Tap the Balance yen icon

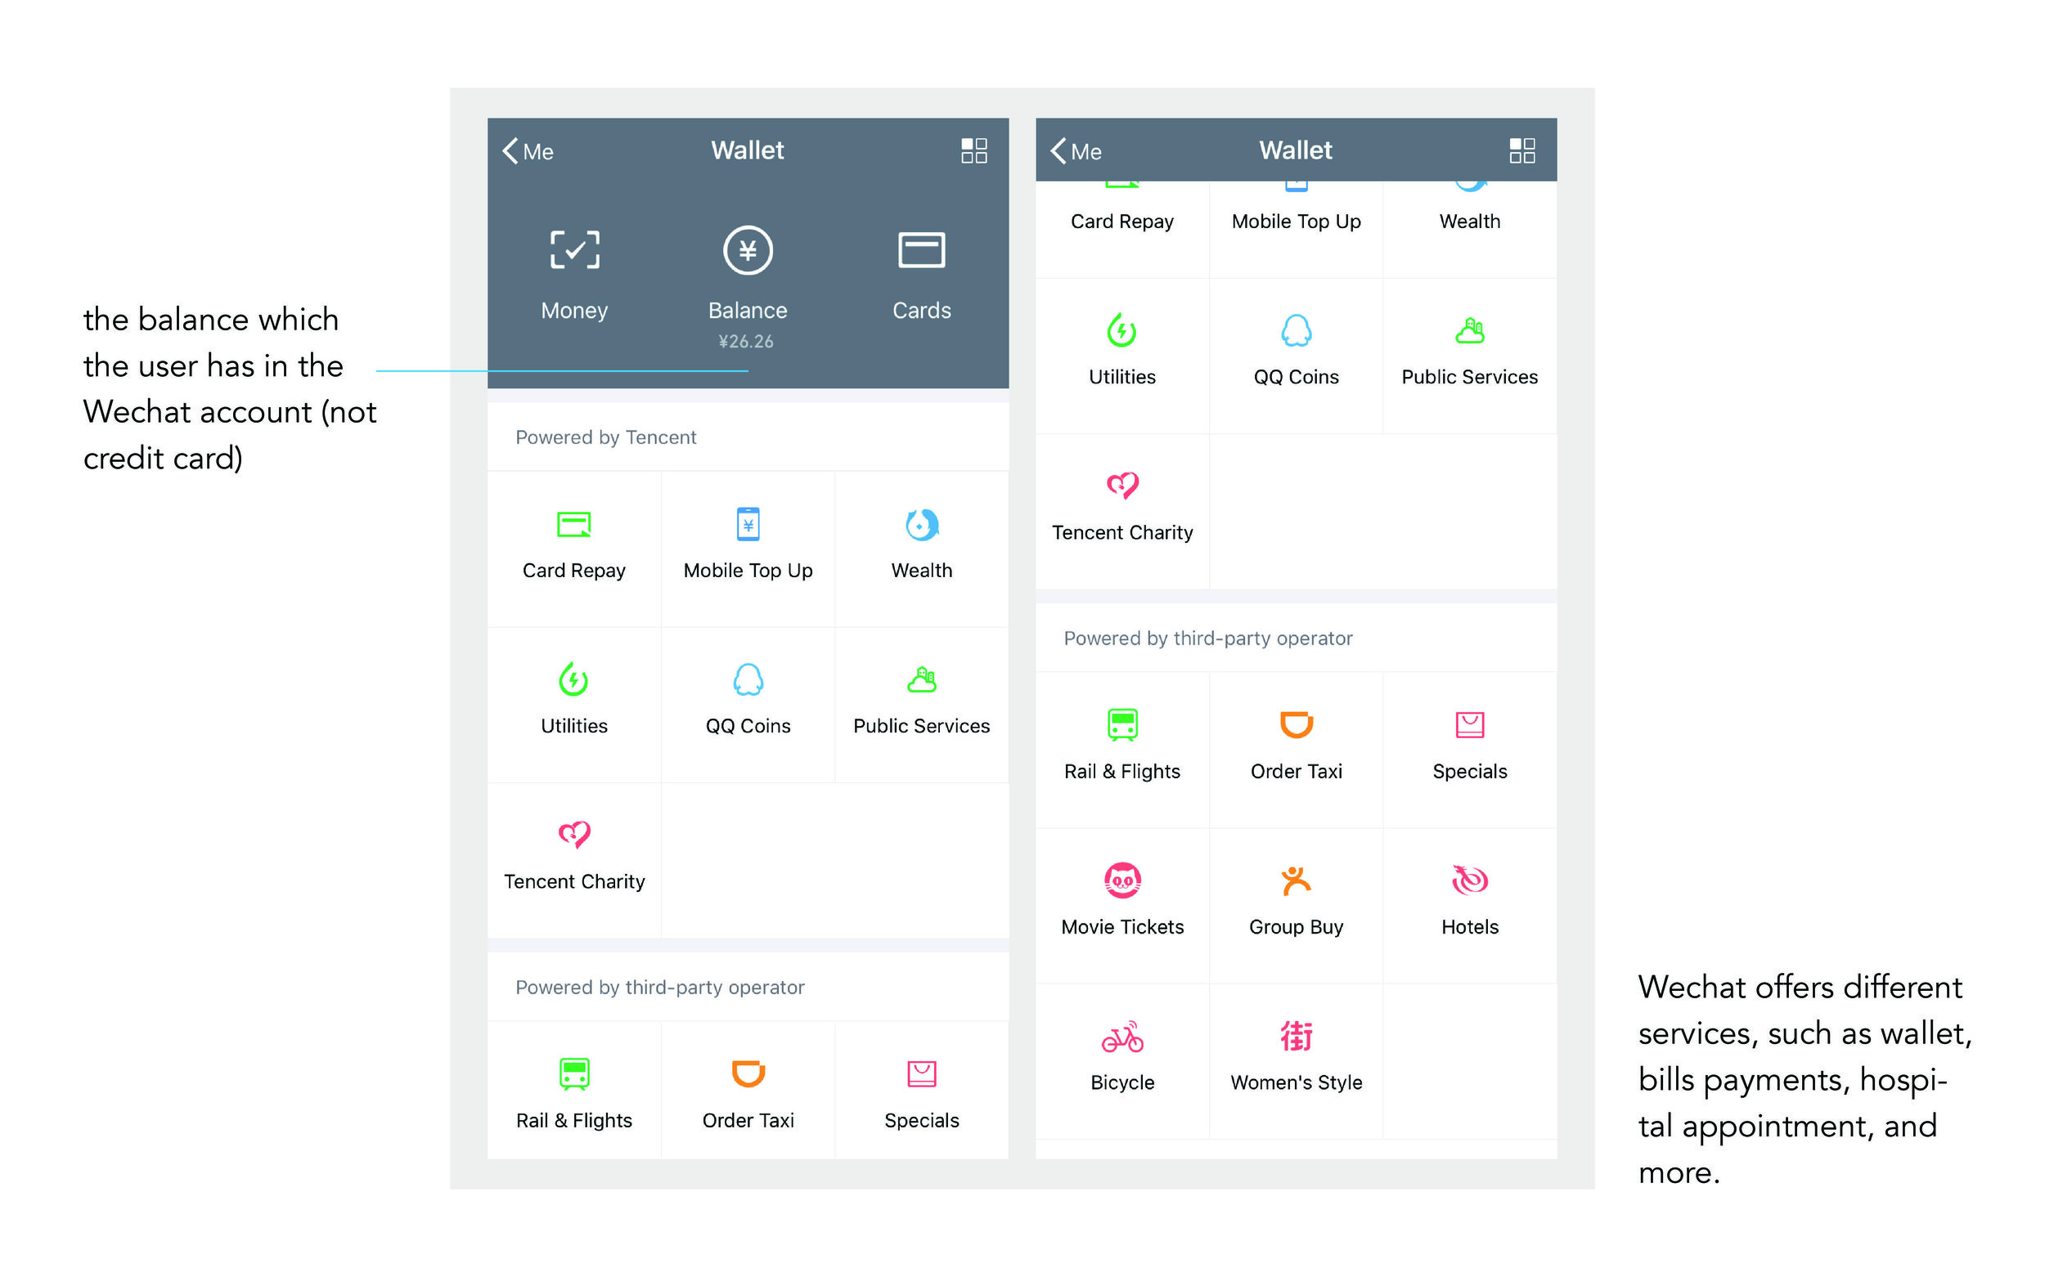747,250
